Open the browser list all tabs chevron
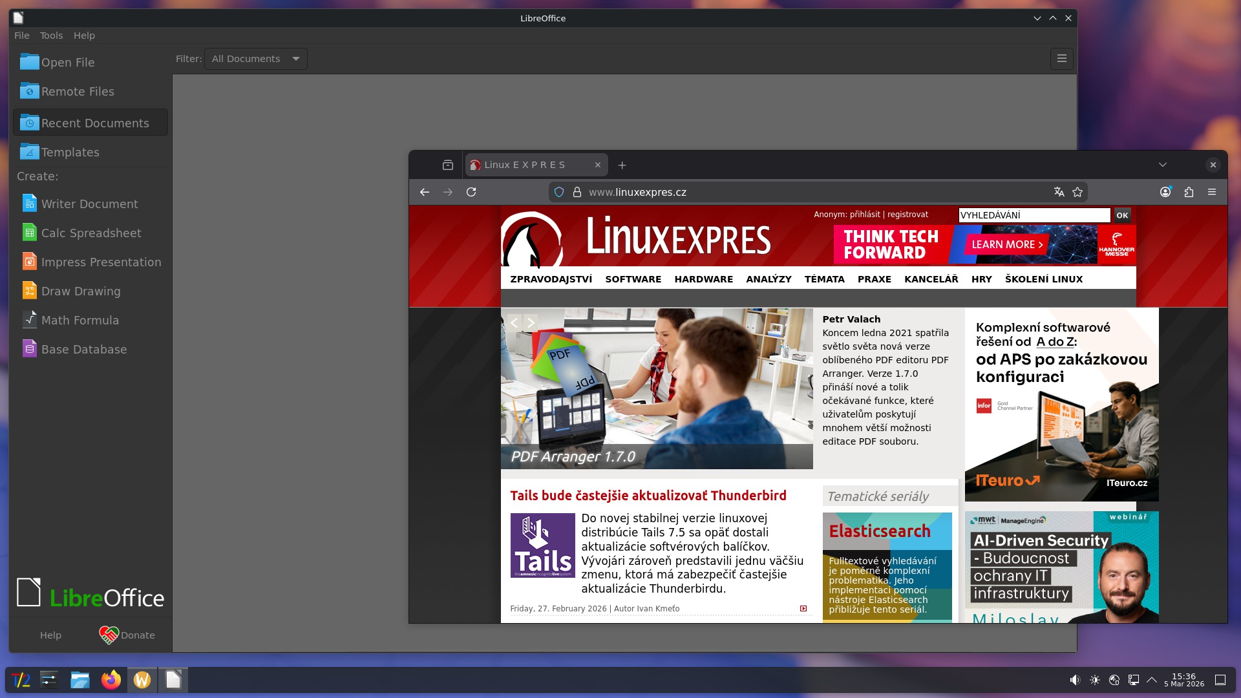The image size is (1241, 698). (1163, 165)
